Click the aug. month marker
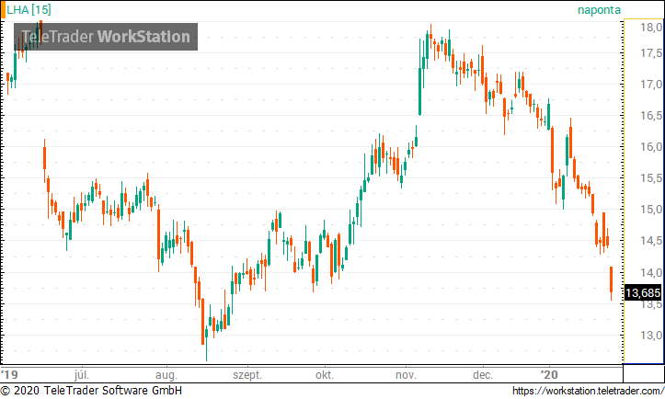 pos(166,375)
